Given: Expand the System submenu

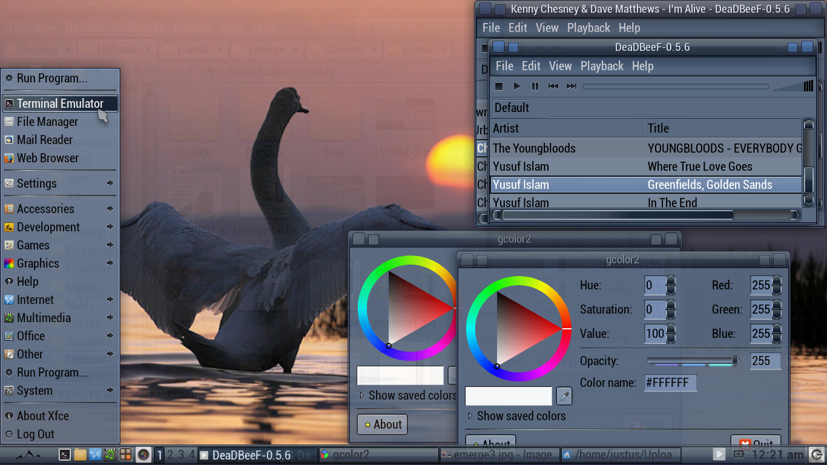Looking at the screenshot, I should [60, 391].
